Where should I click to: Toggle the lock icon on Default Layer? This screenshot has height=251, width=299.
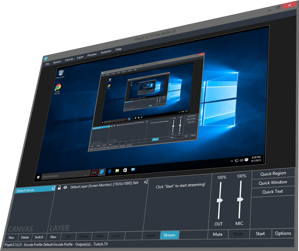click(x=59, y=187)
